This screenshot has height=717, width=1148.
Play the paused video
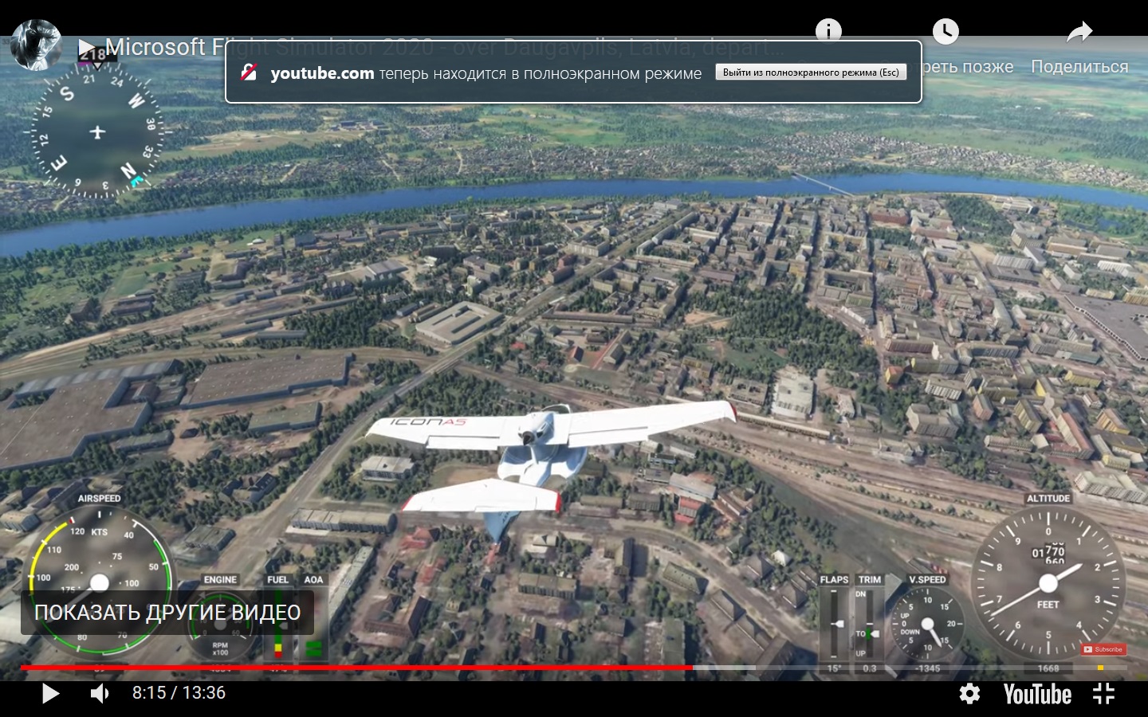coord(50,693)
